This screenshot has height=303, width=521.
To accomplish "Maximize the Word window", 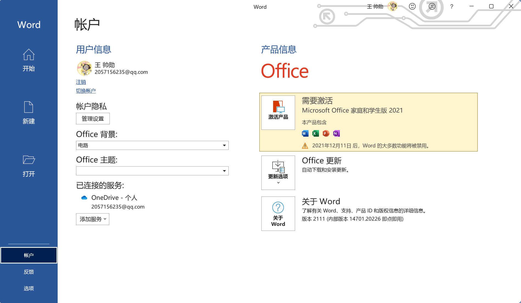I will pos(491,6).
